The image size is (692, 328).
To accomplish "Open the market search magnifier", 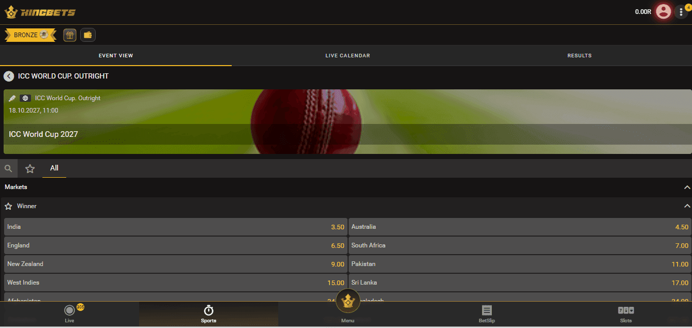I will coord(8,168).
